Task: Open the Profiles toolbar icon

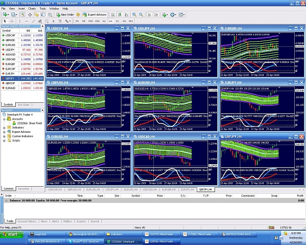Action: pos(13,15)
